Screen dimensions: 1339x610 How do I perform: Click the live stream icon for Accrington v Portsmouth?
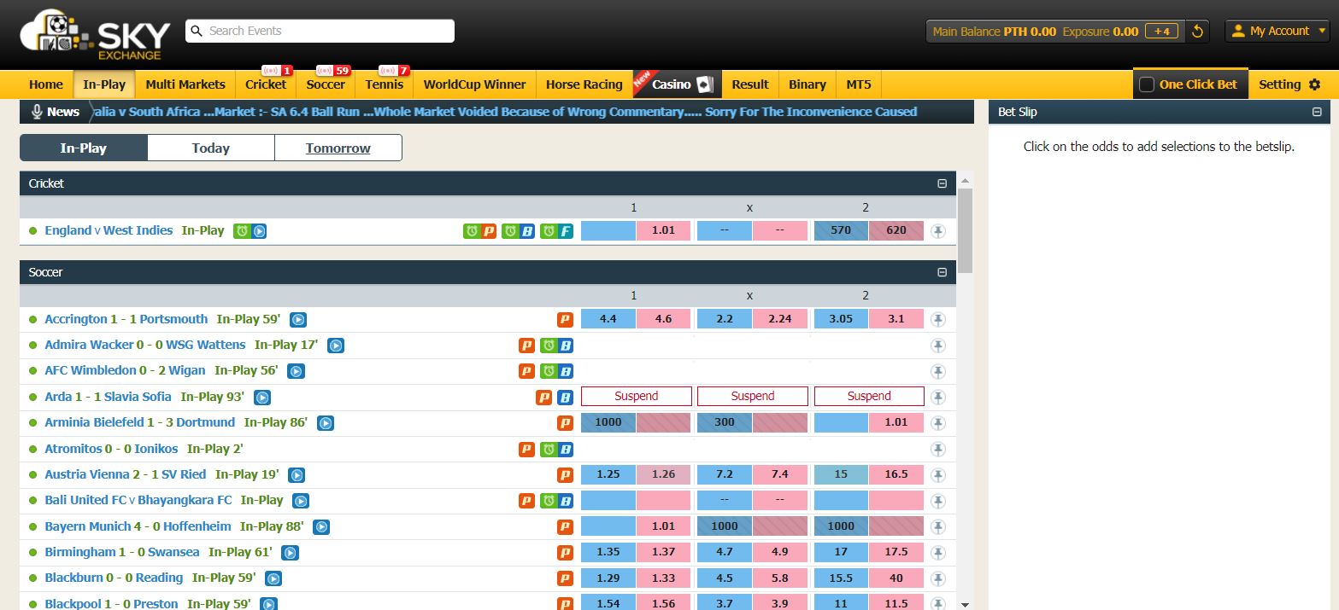tap(297, 320)
